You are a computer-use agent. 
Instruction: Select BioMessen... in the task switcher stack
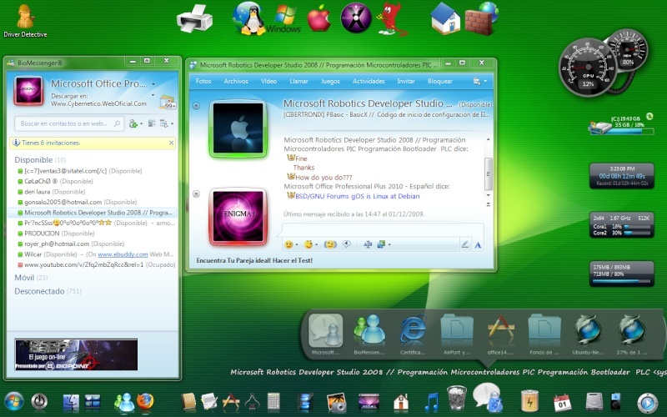[369, 334]
